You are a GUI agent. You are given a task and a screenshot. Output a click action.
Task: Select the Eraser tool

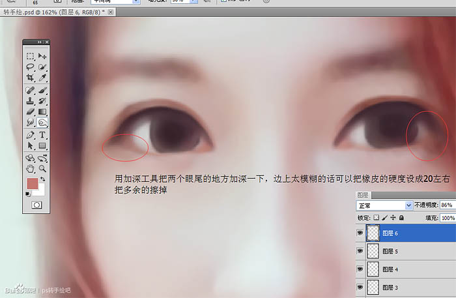pyautogui.click(x=30, y=112)
